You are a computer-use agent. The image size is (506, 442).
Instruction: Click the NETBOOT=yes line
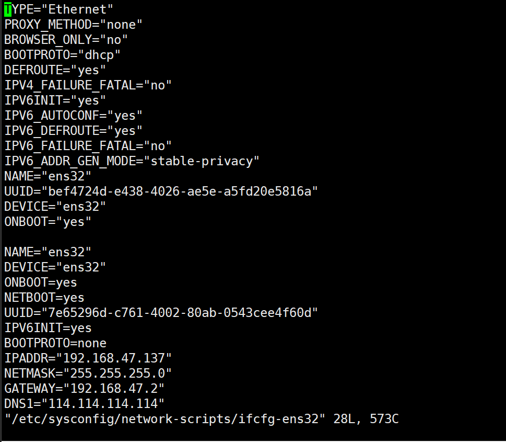point(44,298)
